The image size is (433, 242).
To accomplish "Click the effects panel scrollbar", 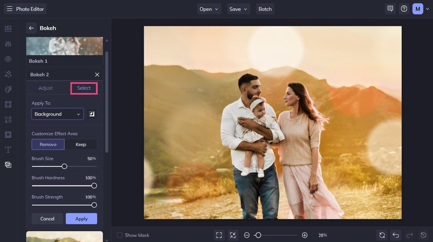I will (106, 102).
